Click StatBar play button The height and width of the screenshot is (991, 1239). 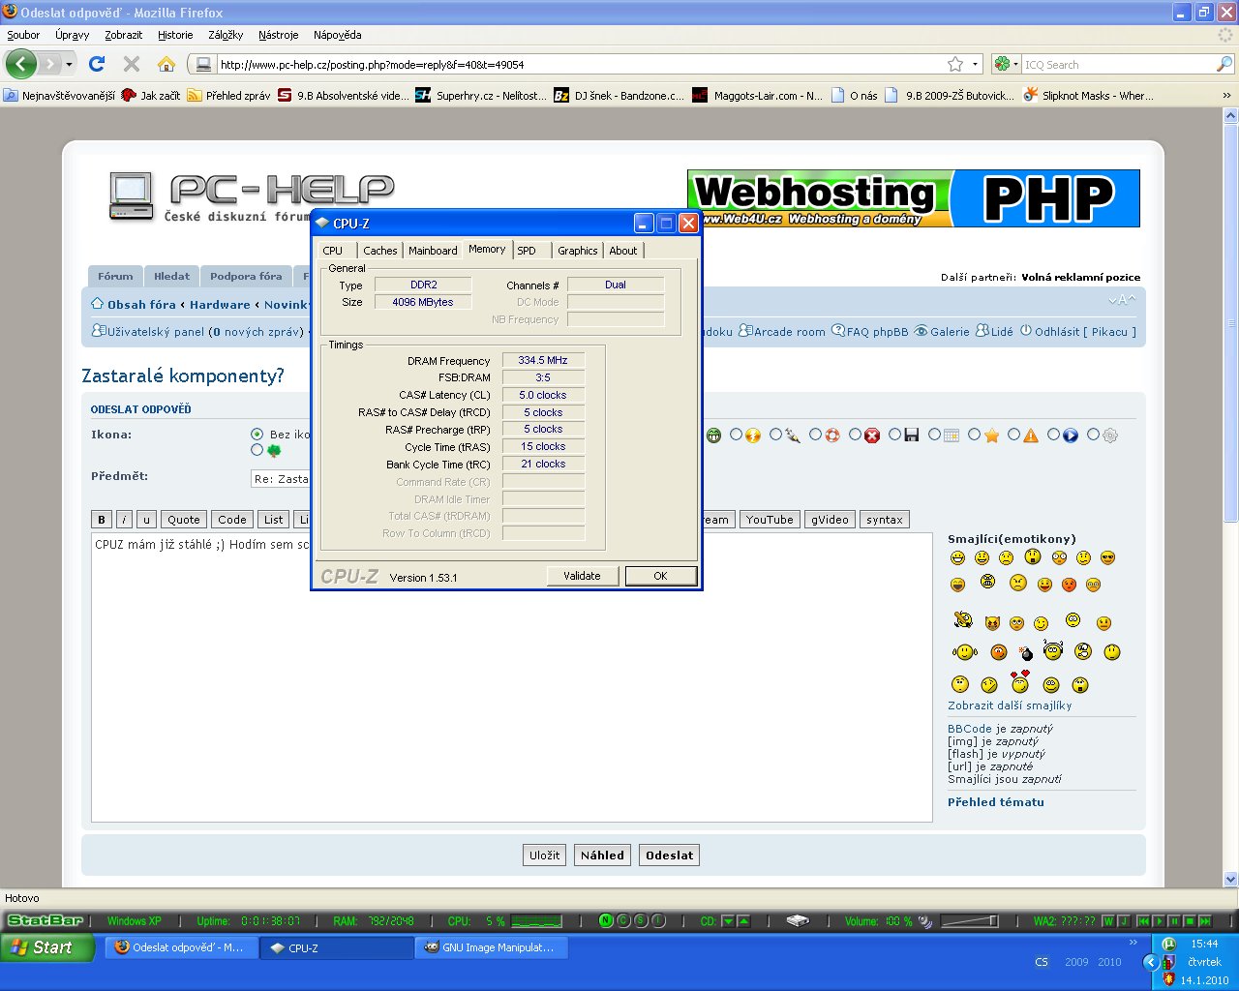(1159, 920)
